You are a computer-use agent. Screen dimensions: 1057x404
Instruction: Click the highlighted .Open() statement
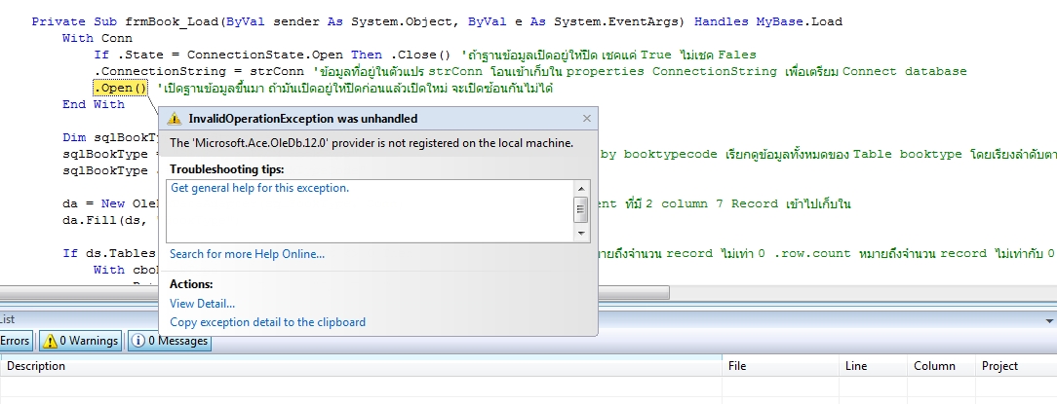120,89
